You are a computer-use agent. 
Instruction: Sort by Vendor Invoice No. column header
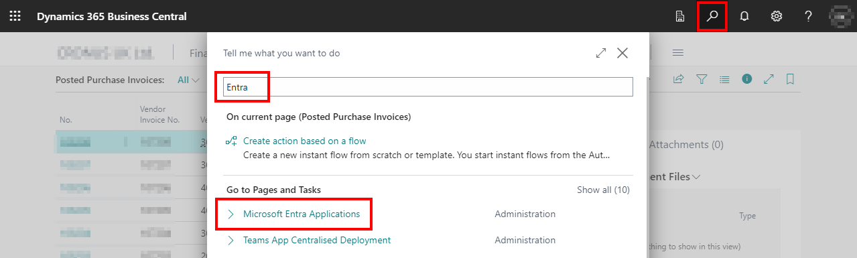[x=159, y=115]
